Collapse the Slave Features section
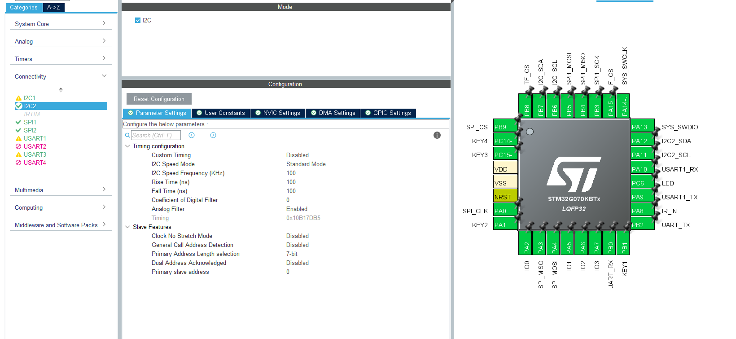736x339 pixels. tap(127, 227)
